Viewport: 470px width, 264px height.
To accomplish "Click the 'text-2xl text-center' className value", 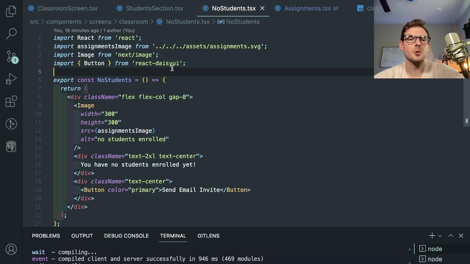I will [162, 156].
